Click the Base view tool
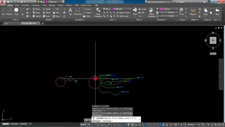 [217, 12]
